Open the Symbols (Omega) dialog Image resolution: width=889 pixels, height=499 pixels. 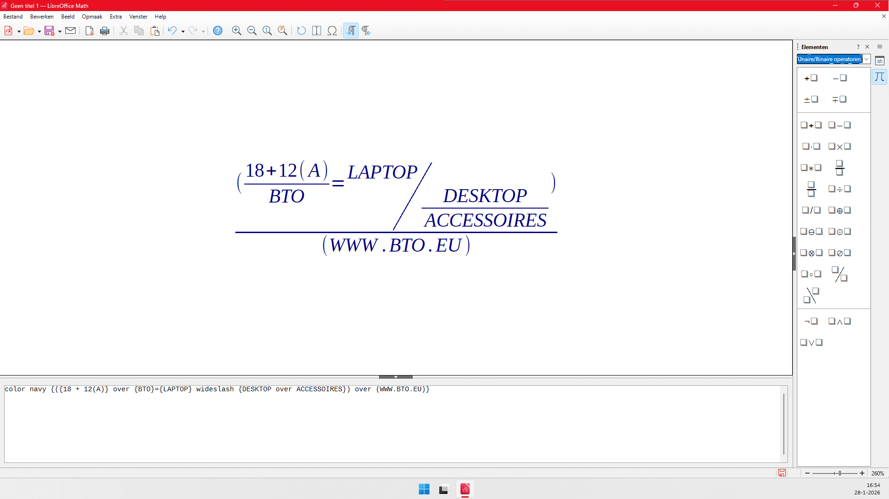coord(332,31)
